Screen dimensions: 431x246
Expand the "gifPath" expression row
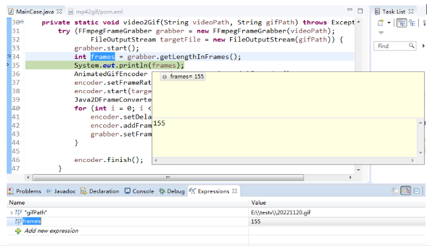click(x=12, y=212)
